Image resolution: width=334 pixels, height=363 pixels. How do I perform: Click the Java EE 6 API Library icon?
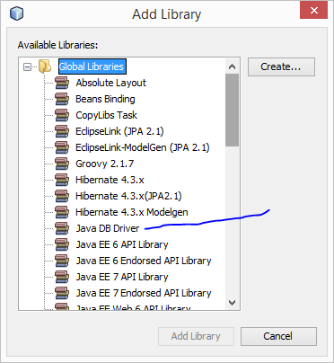pyautogui.click(x=62, y=244)
